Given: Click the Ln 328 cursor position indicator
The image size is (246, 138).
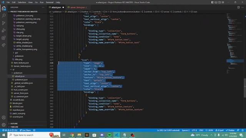Looking at the screenshot, I should point(168,130).
